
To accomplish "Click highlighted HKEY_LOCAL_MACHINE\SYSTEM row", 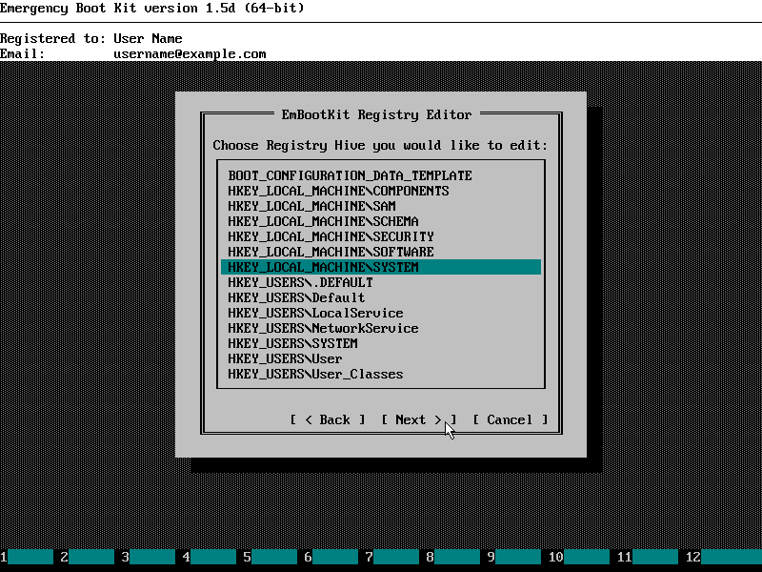I will (x=381, y=267).
